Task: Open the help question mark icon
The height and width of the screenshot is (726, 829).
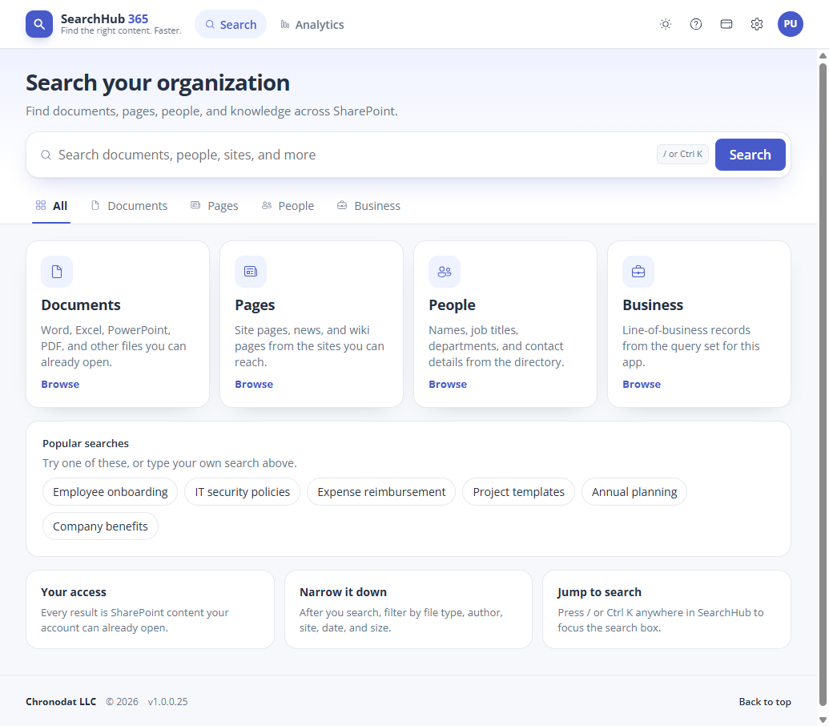Action: 696,24
